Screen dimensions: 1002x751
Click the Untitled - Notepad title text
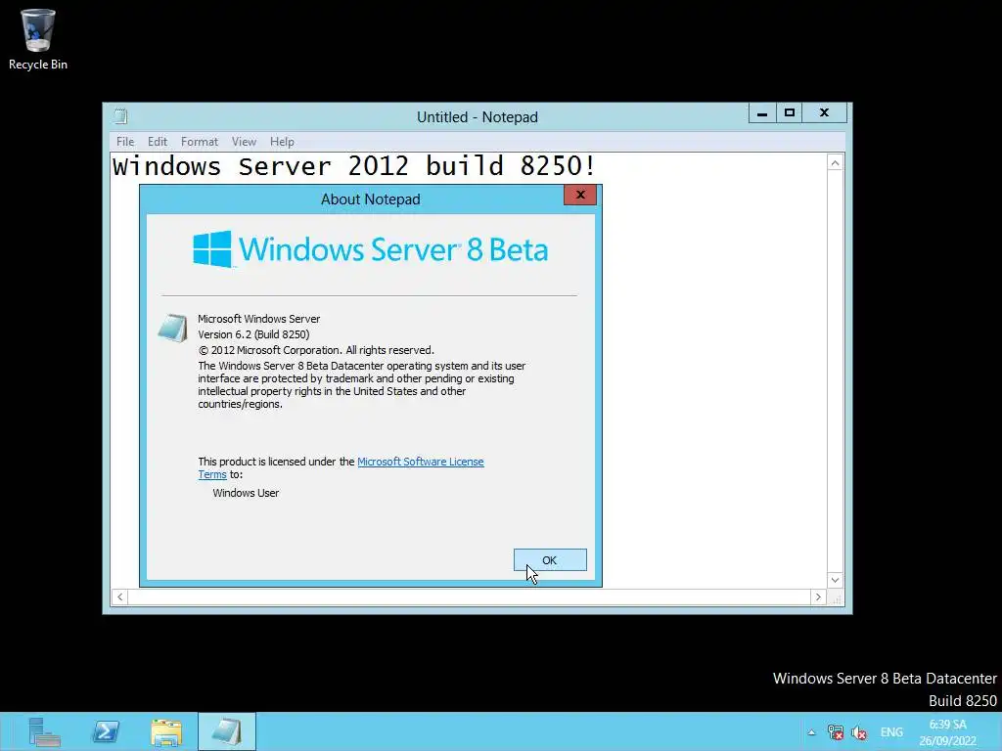pos(478,117)
